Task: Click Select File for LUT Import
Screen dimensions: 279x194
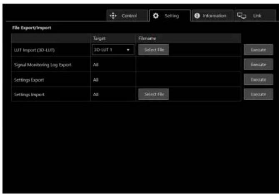Action: coord(153,50)
